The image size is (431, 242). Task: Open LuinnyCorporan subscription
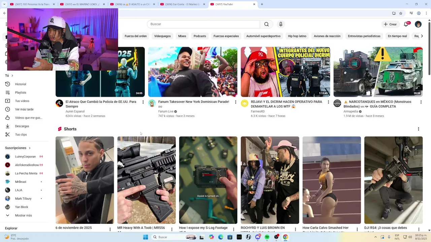tap(25, 157)
